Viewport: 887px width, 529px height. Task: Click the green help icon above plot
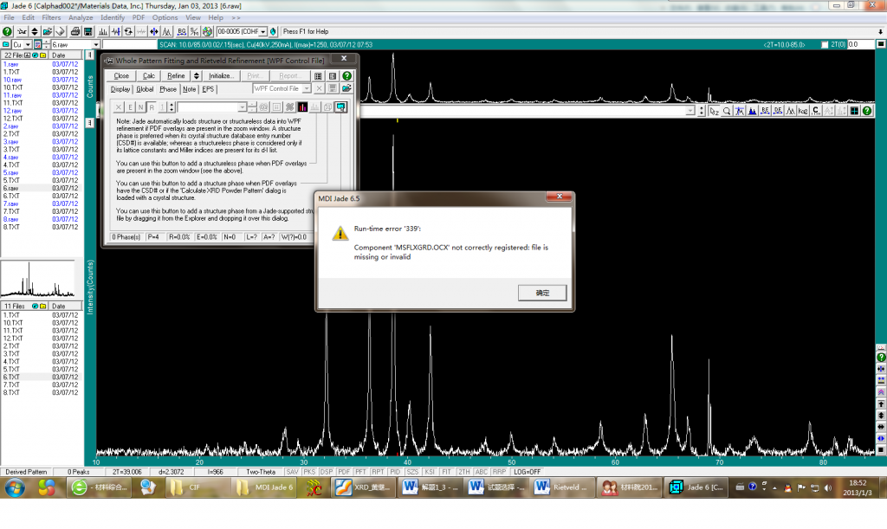click(x=867, y=112)
